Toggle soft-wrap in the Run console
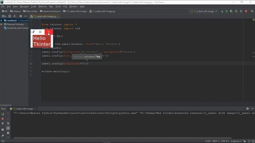The width and height of the screenshot is (255, 143). 8,124
